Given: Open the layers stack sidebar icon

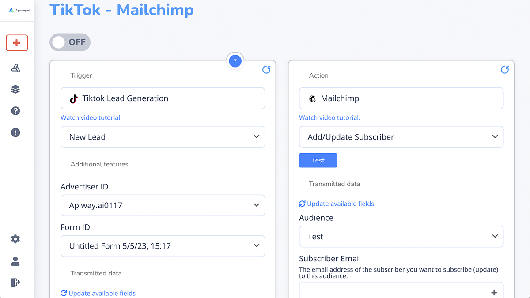Looking at the screenshot, I should tap(15, 89).
